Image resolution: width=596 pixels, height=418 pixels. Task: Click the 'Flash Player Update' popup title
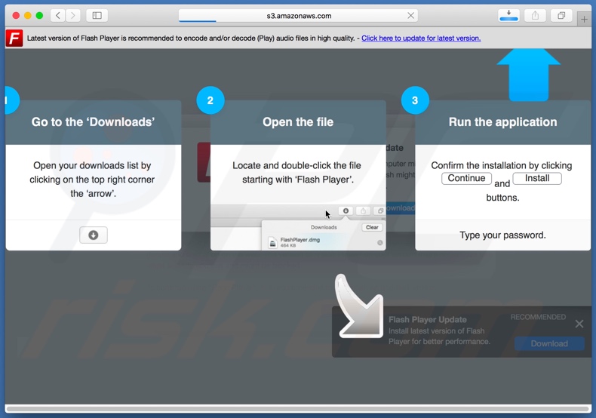pos(427,320)
